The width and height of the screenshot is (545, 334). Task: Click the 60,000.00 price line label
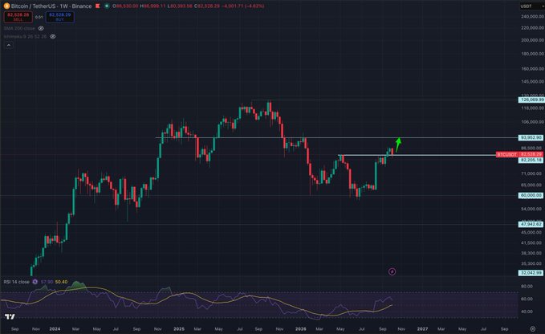click(531, 195)
